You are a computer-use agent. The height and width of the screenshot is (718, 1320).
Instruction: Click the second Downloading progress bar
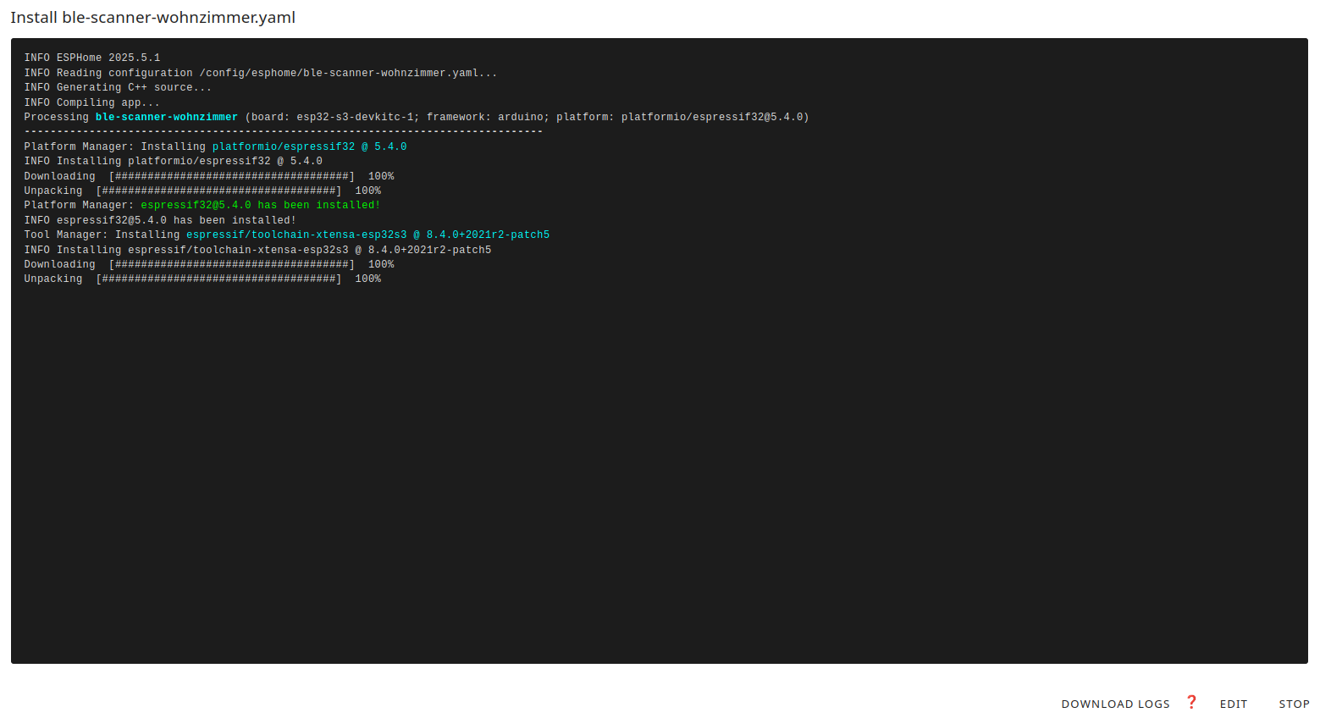pos(231,265)
